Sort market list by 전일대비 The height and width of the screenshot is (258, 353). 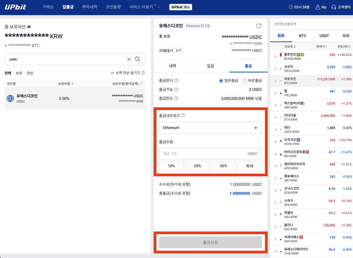344,47
